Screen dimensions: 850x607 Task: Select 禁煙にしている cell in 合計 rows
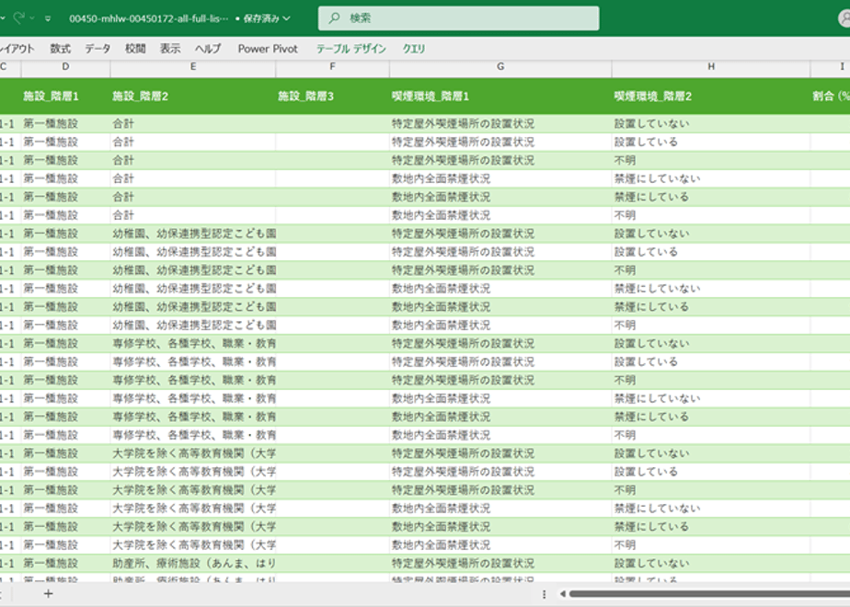(x=711, y=197)
